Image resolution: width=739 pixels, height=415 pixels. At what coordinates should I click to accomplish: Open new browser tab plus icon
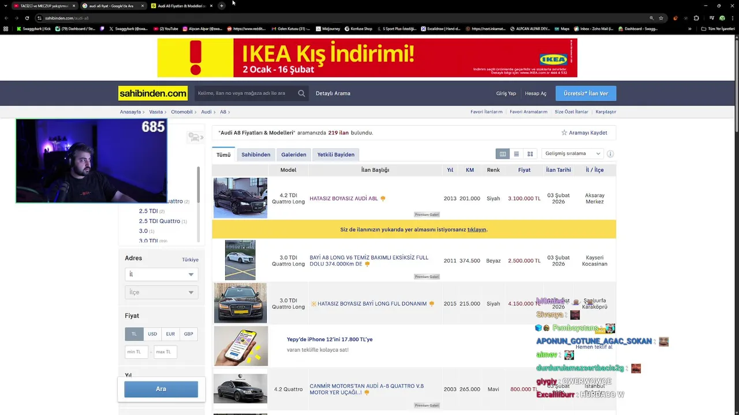pyautogui.click(x=222, y=6)
